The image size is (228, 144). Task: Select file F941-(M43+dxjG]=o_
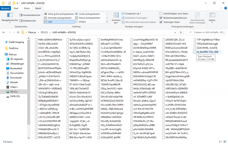click(110, 76)
